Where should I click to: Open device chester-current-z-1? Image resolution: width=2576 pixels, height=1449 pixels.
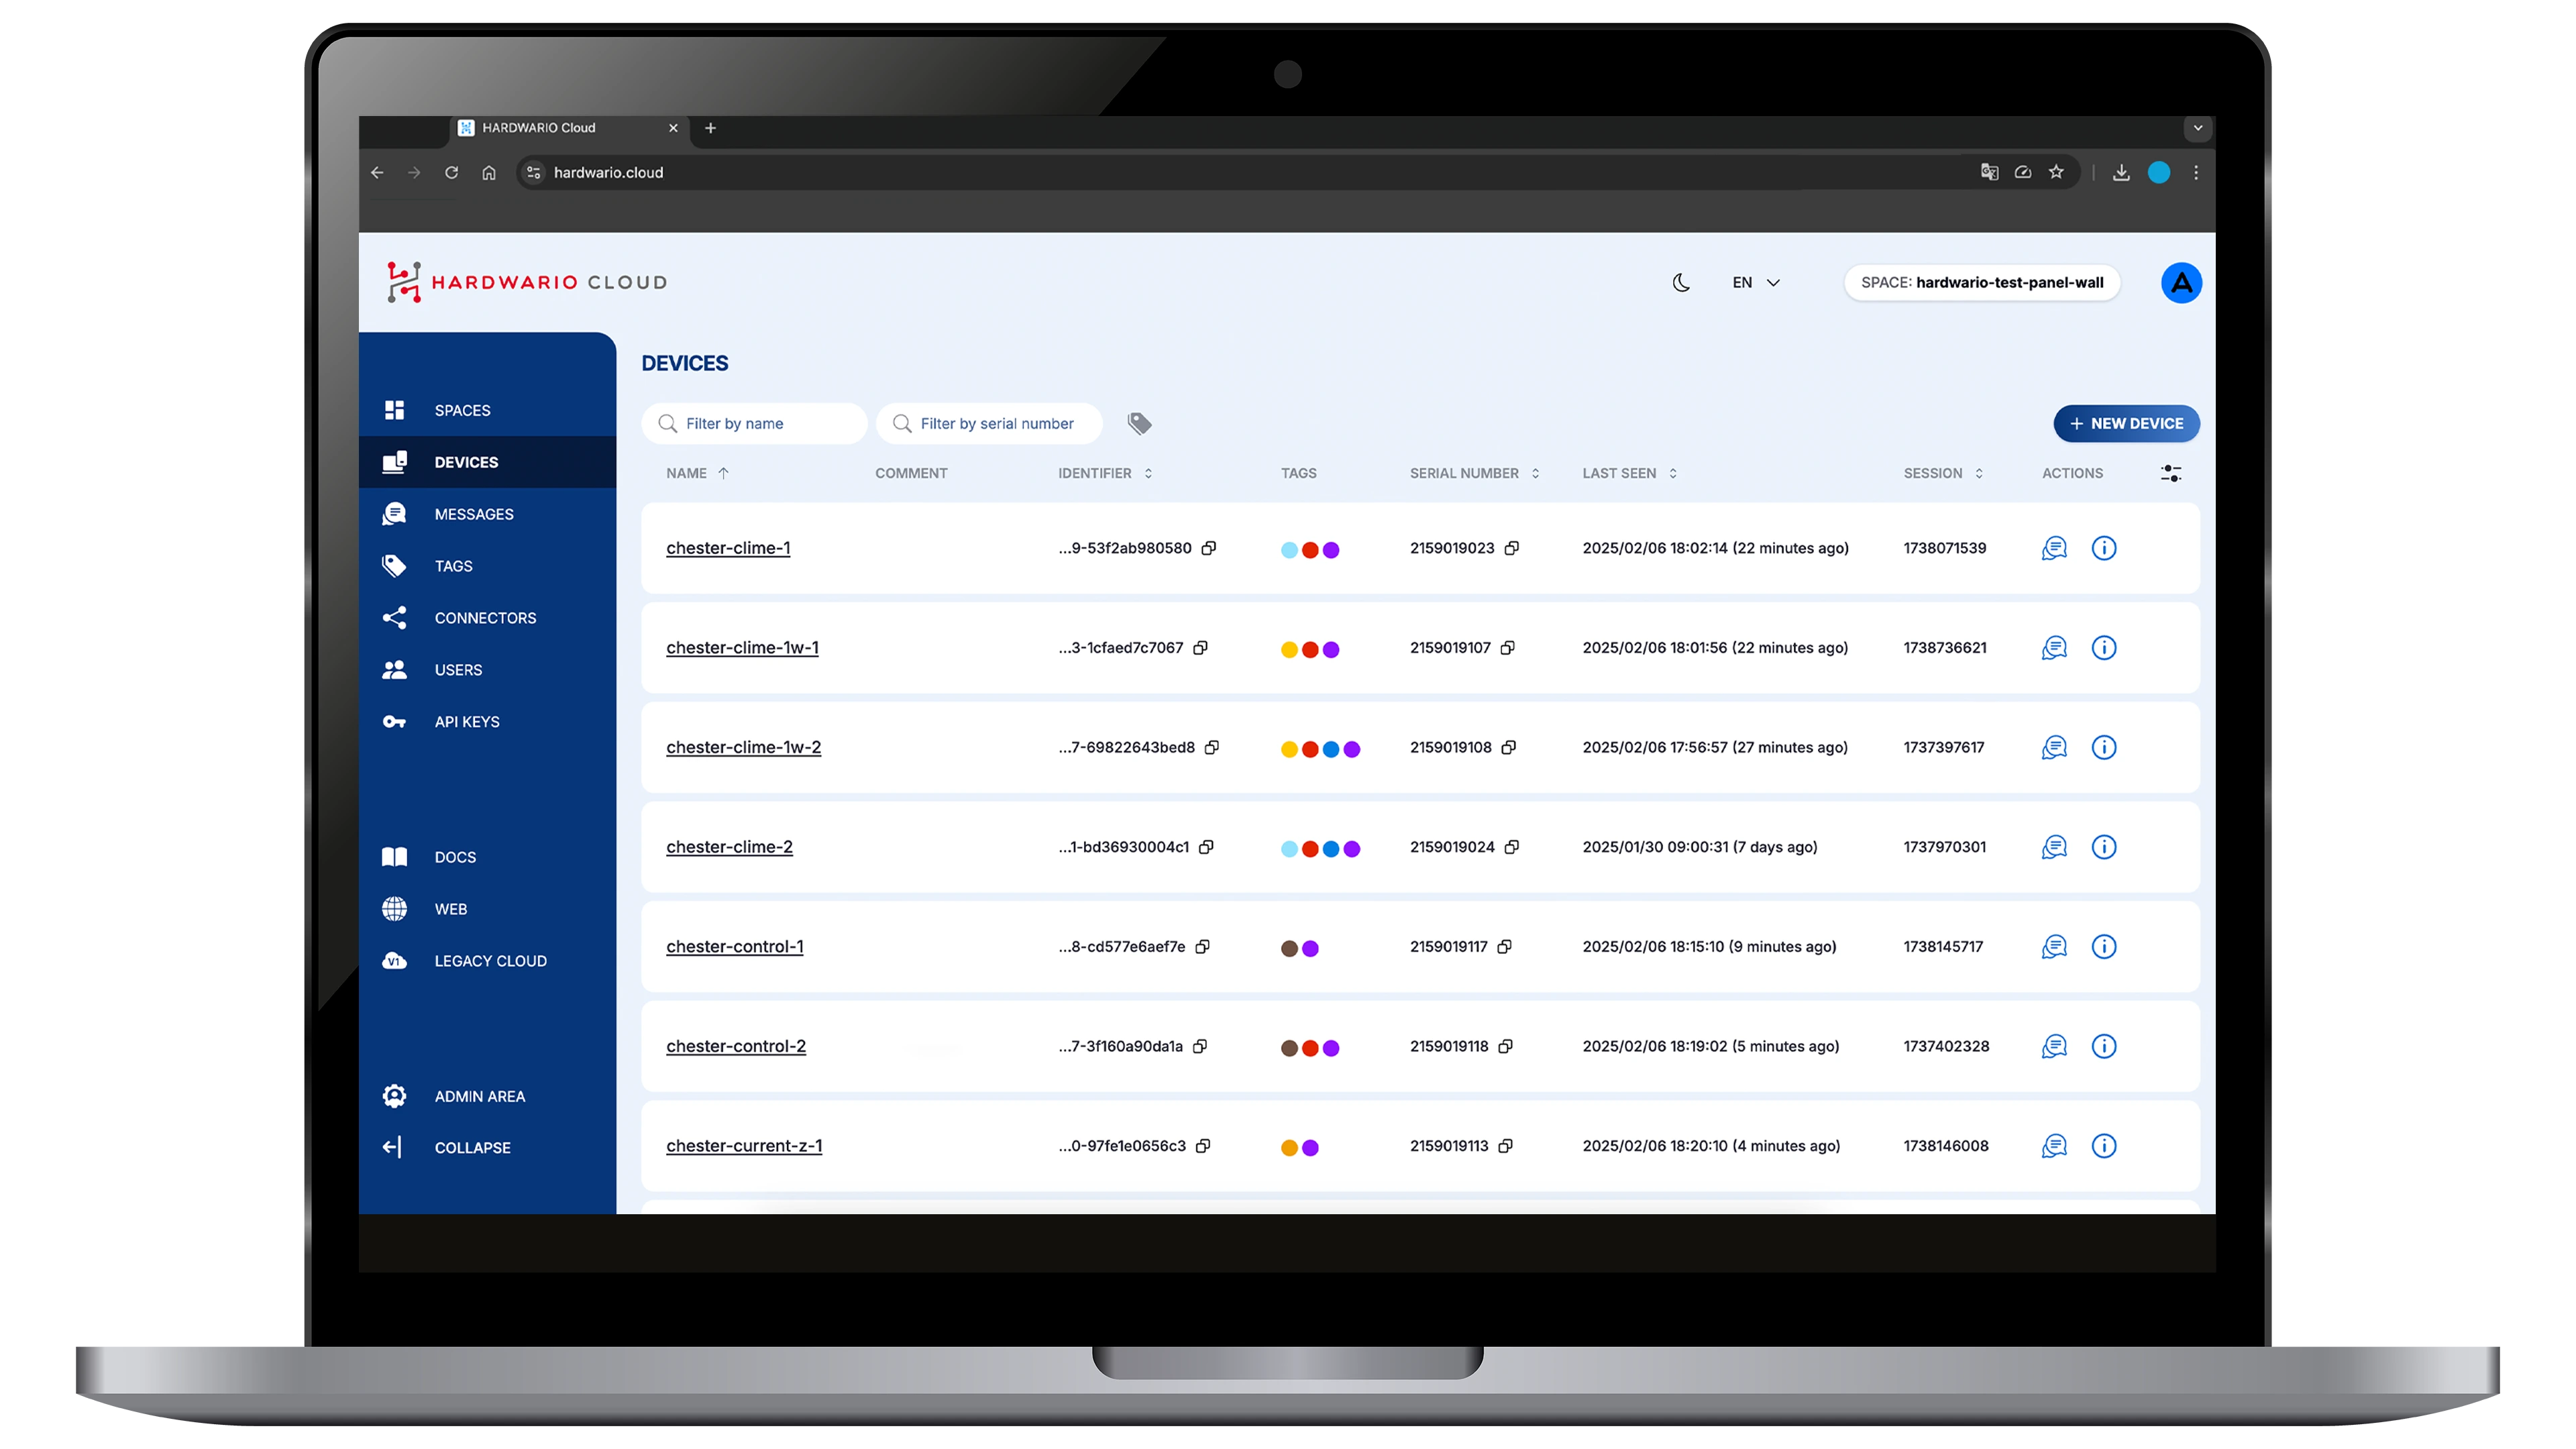point(744,1146)
